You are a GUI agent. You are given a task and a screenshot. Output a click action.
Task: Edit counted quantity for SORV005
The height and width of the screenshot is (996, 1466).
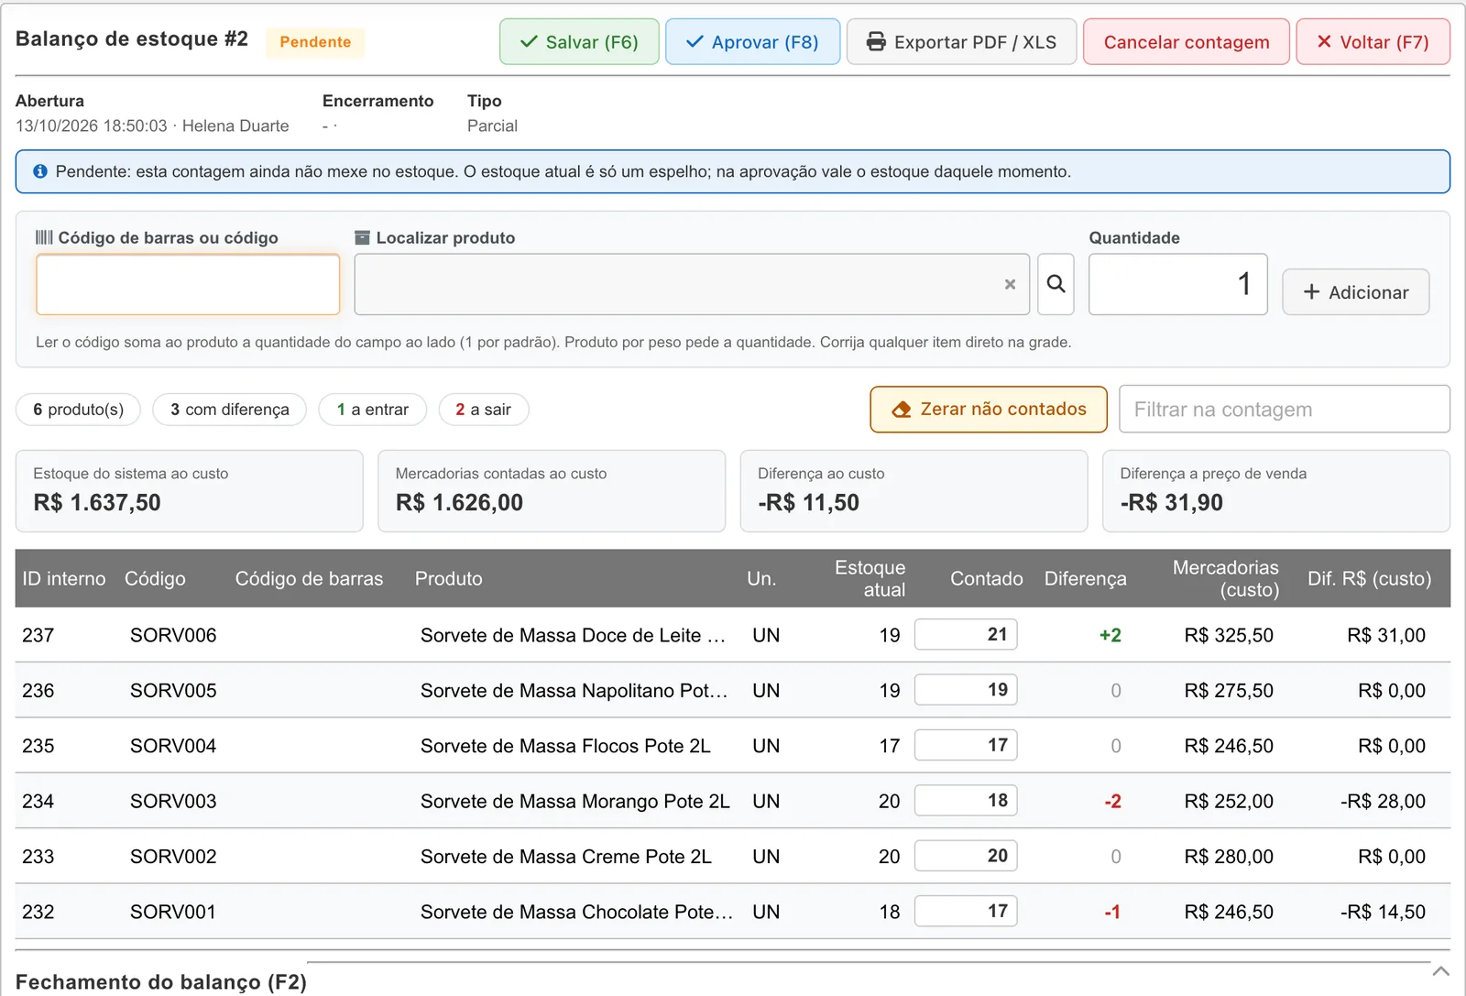[x=966, y=690]
